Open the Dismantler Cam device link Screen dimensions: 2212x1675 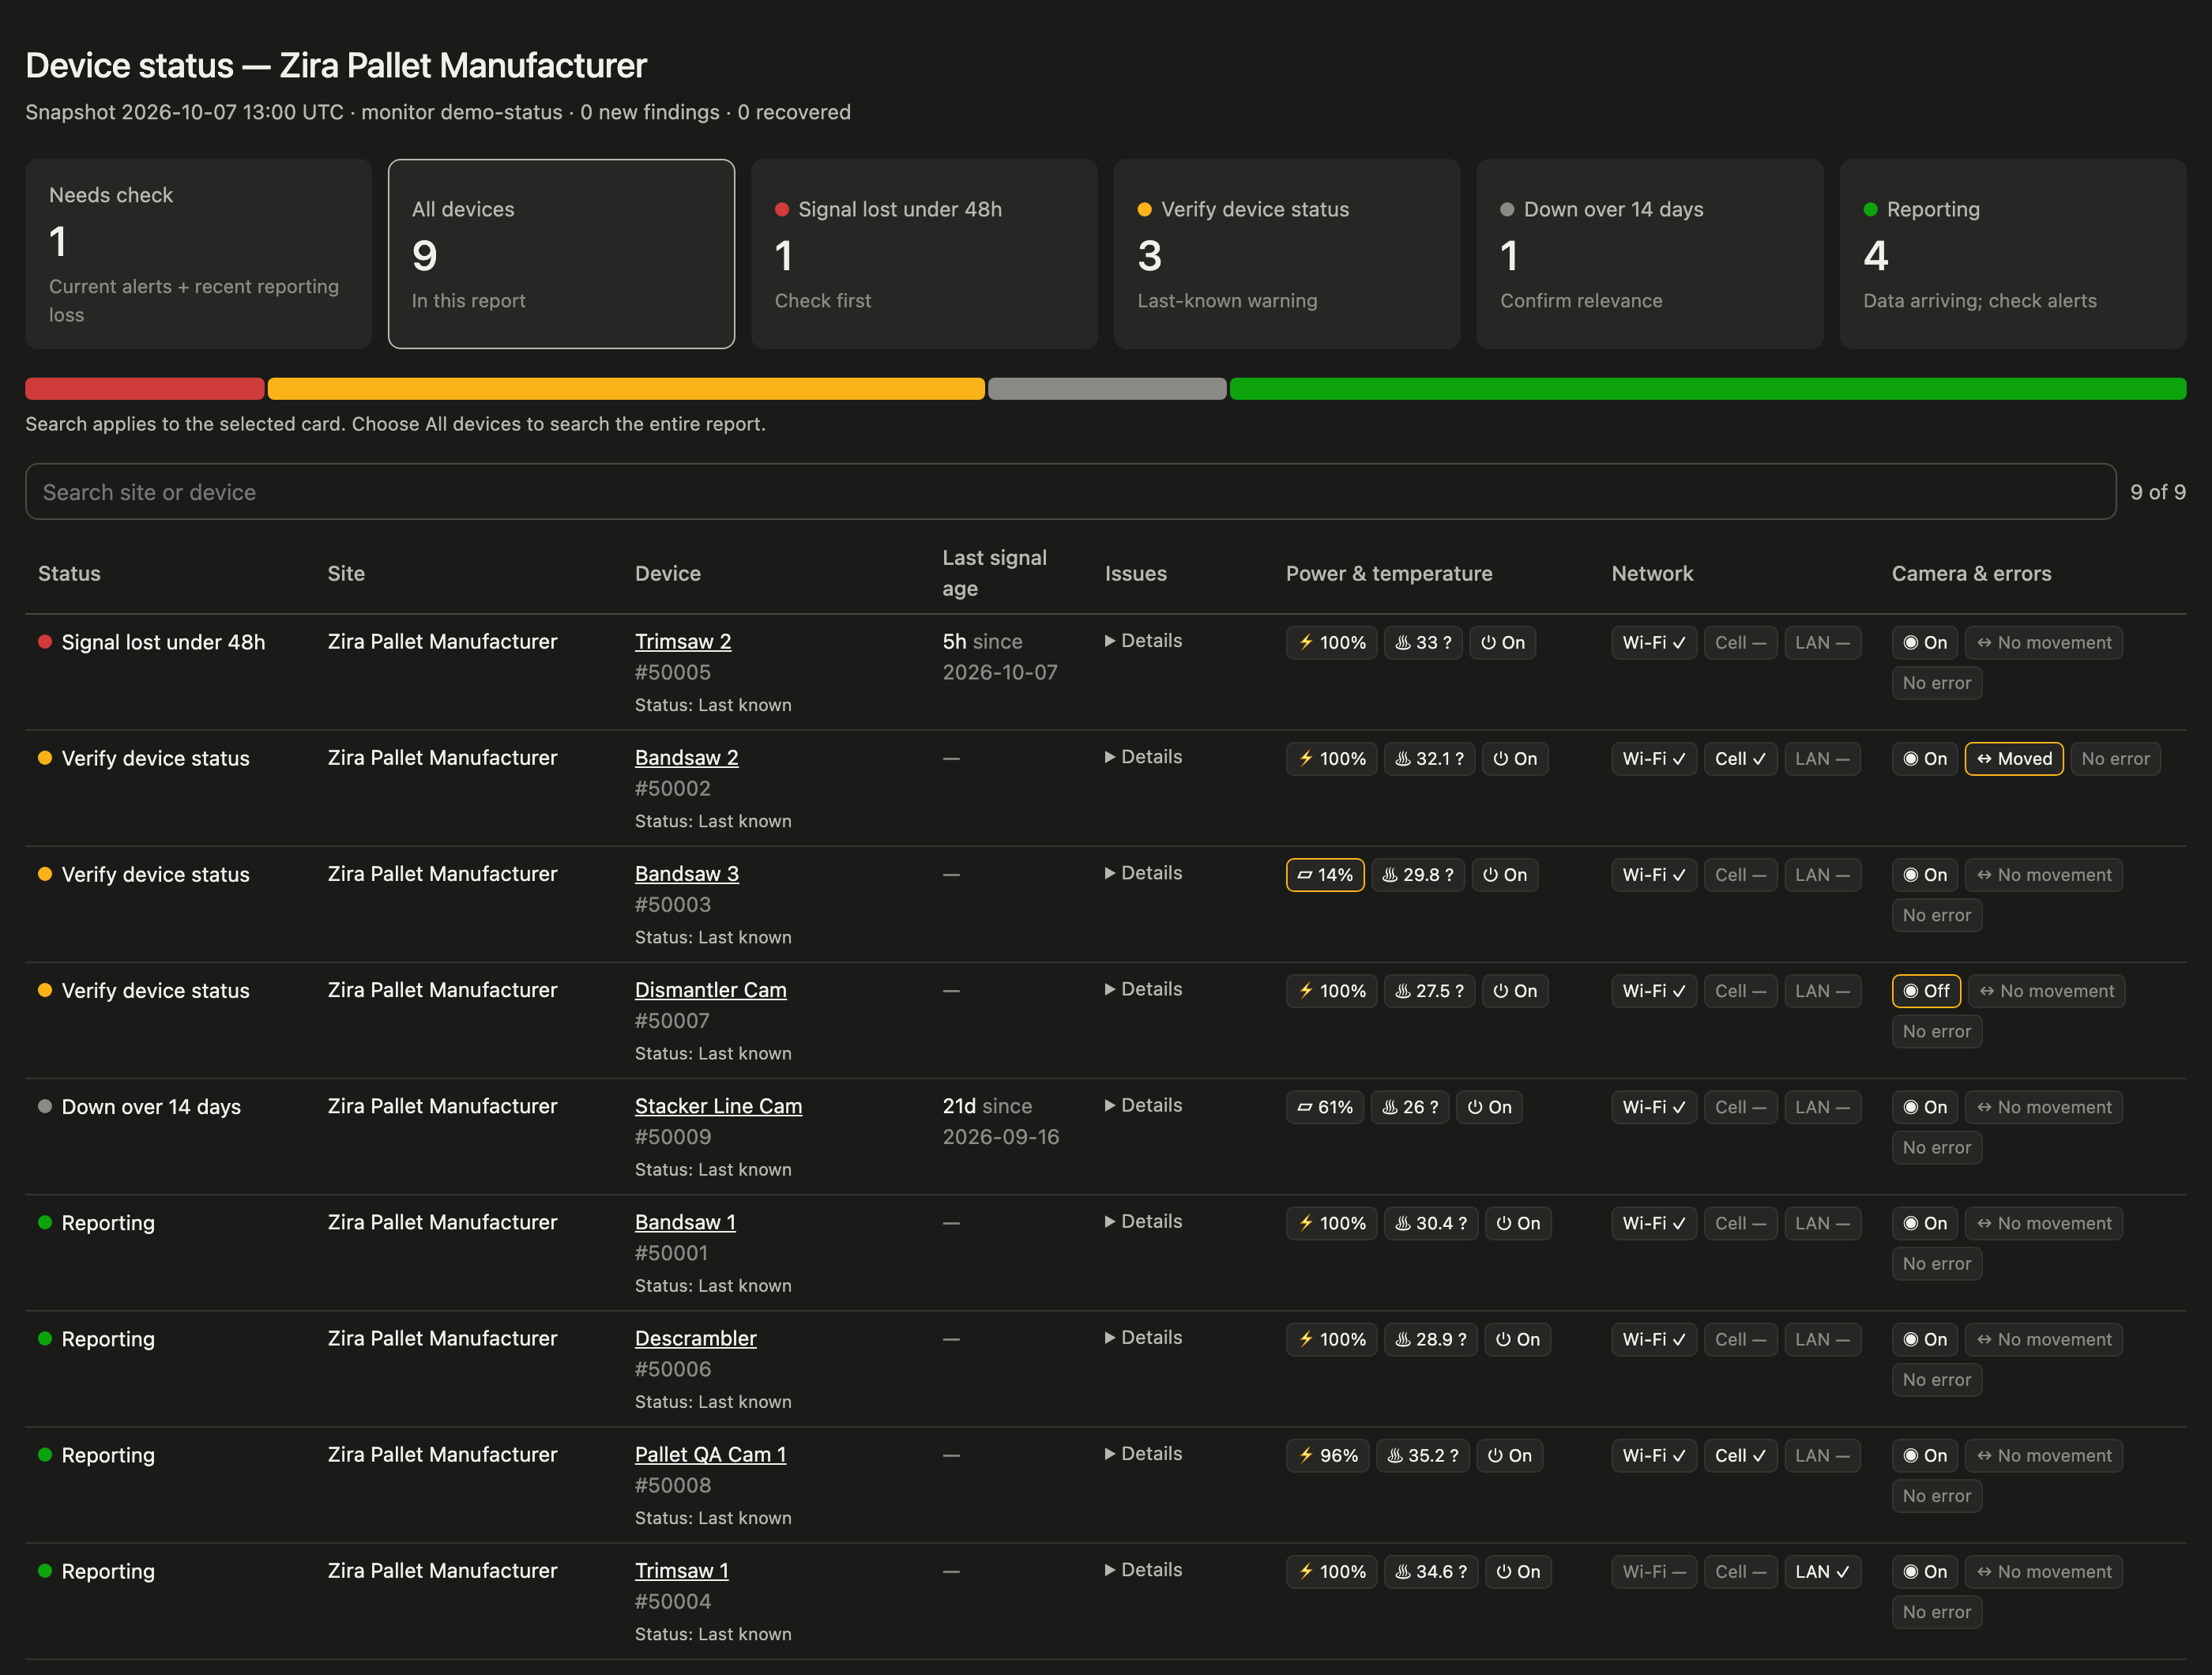pos(711,990)
